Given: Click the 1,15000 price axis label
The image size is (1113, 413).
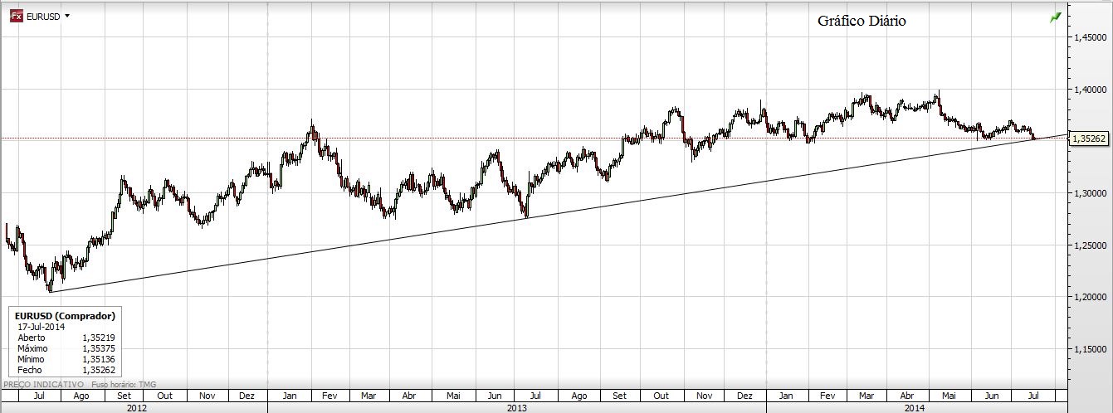Looking at the screenshot, I should [1090, 350].
